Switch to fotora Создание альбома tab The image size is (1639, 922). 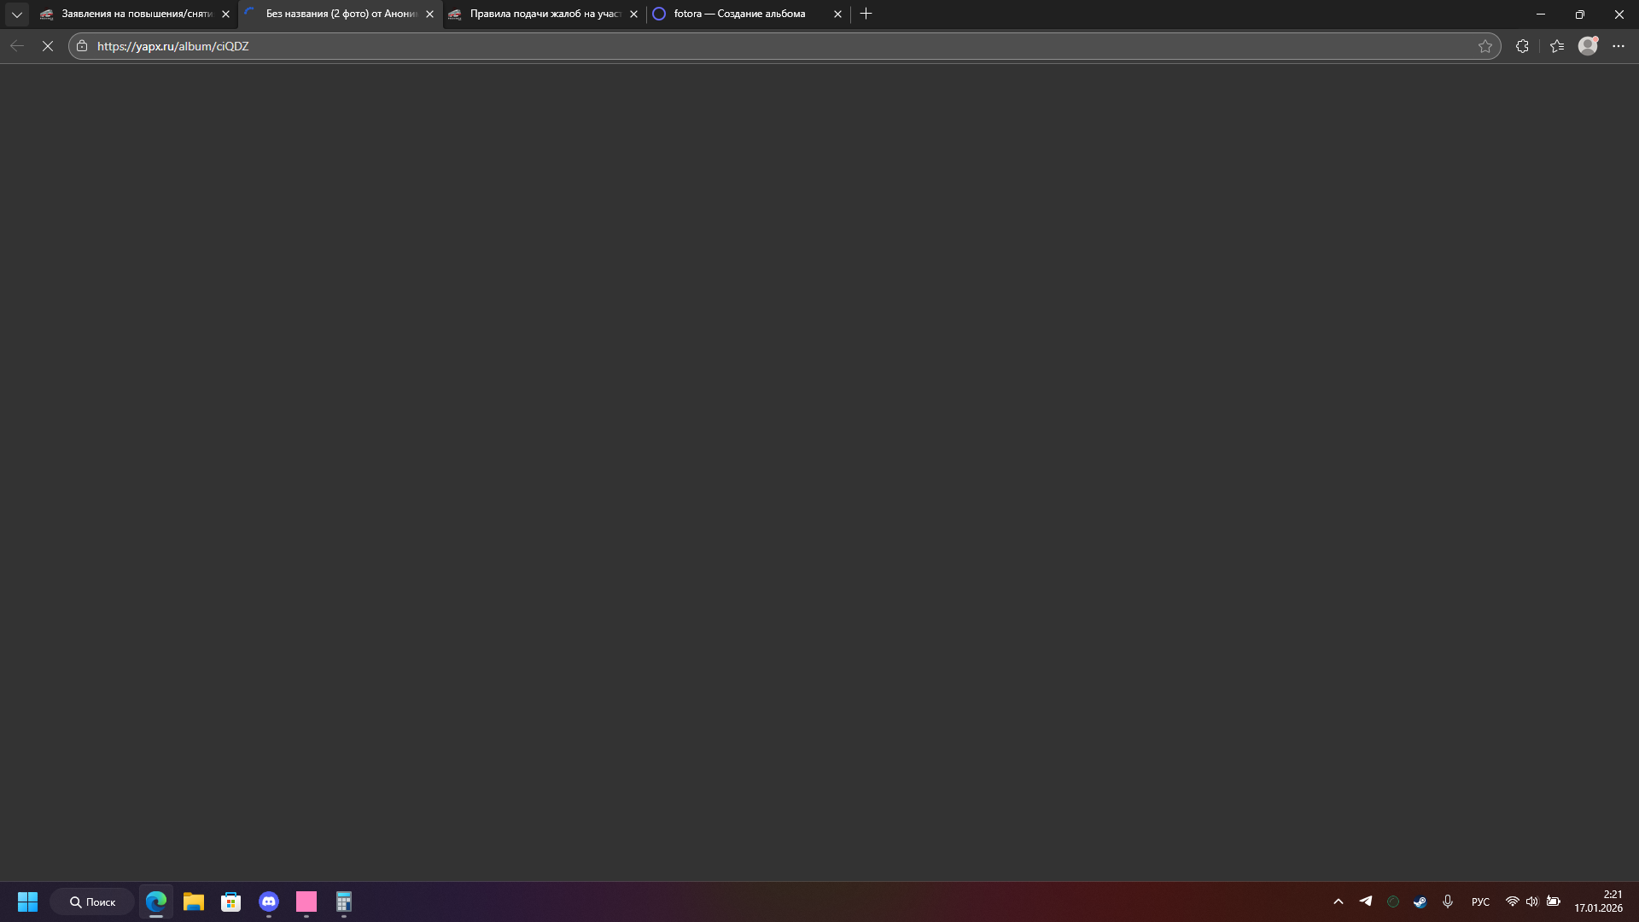click(739, 15)
